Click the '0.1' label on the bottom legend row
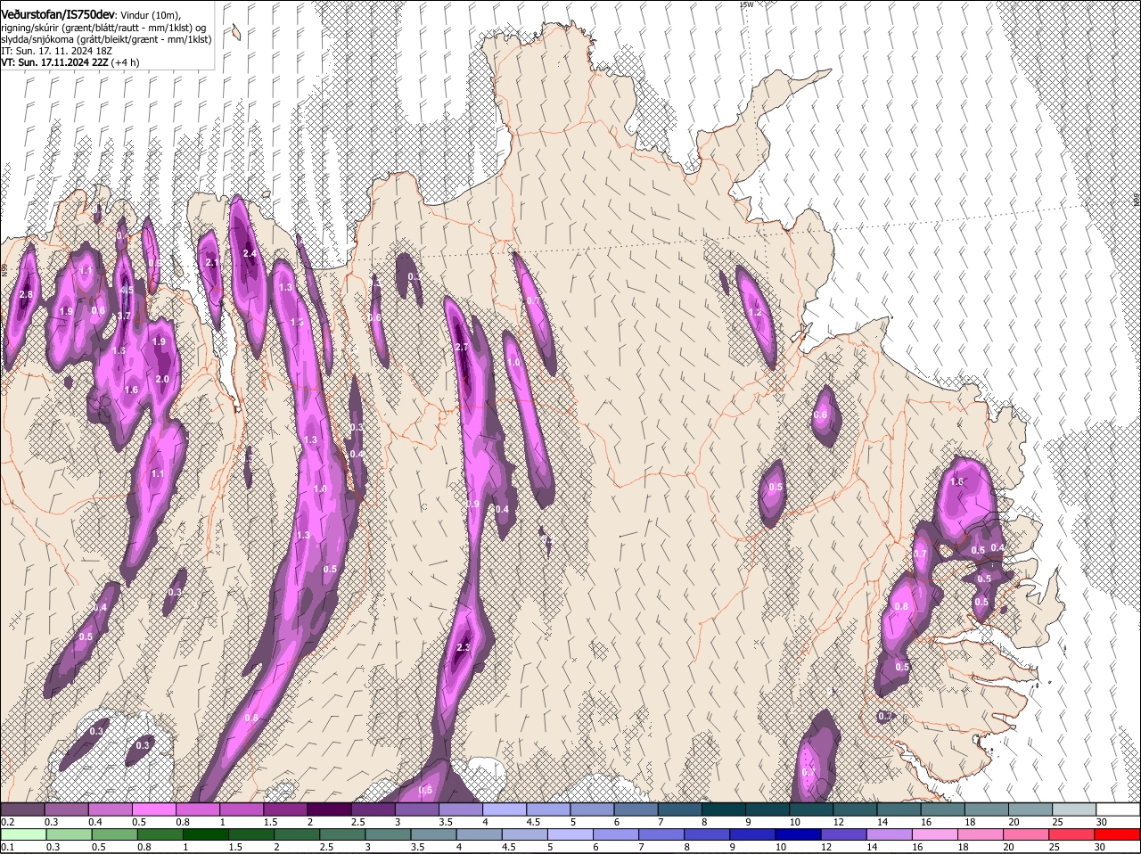The image size is (1141, 854). coord(8,847)
